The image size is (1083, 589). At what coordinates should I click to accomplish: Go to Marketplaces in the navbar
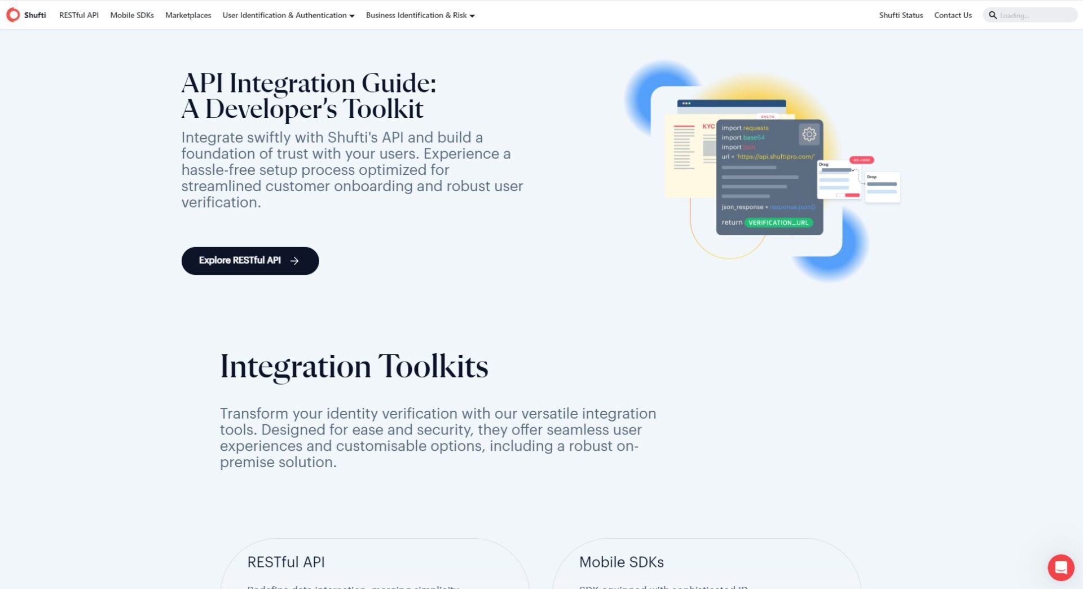[x=188, y=15]
